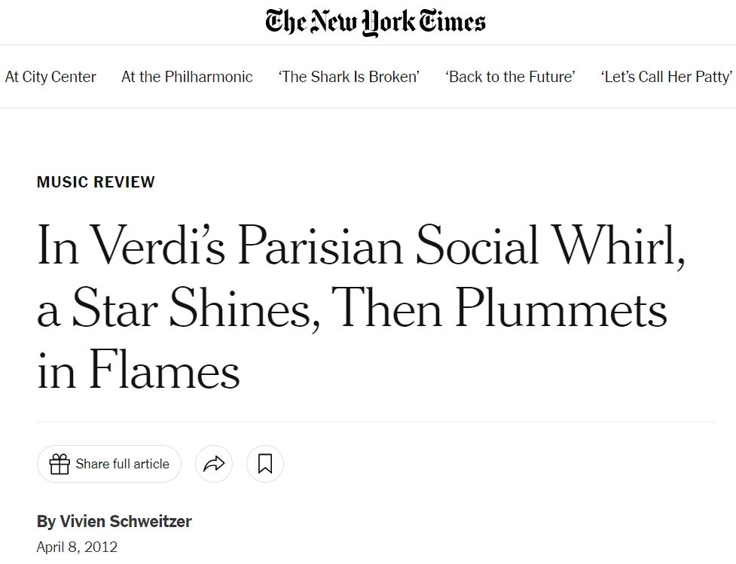
Task: Save the article with the bookmark icon
Action: click(x=265, y=464)
